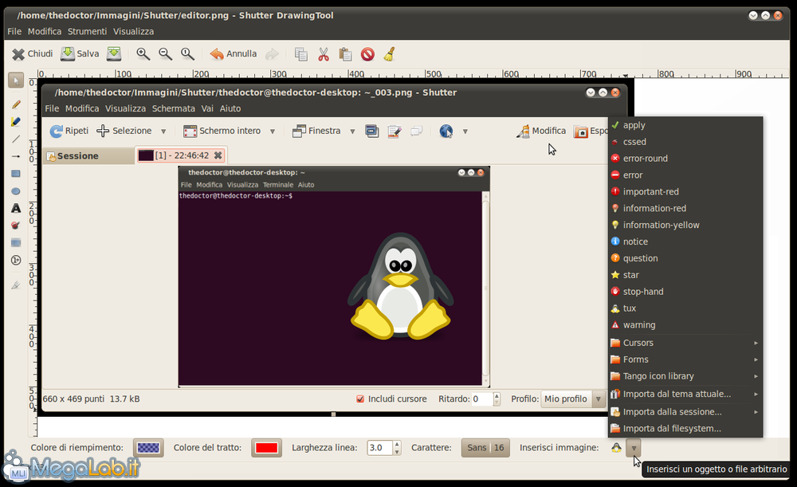Image resolution: width=797 pixels, height=487 pixels.
Task: Select the highlighter tool
Action: 15,122
